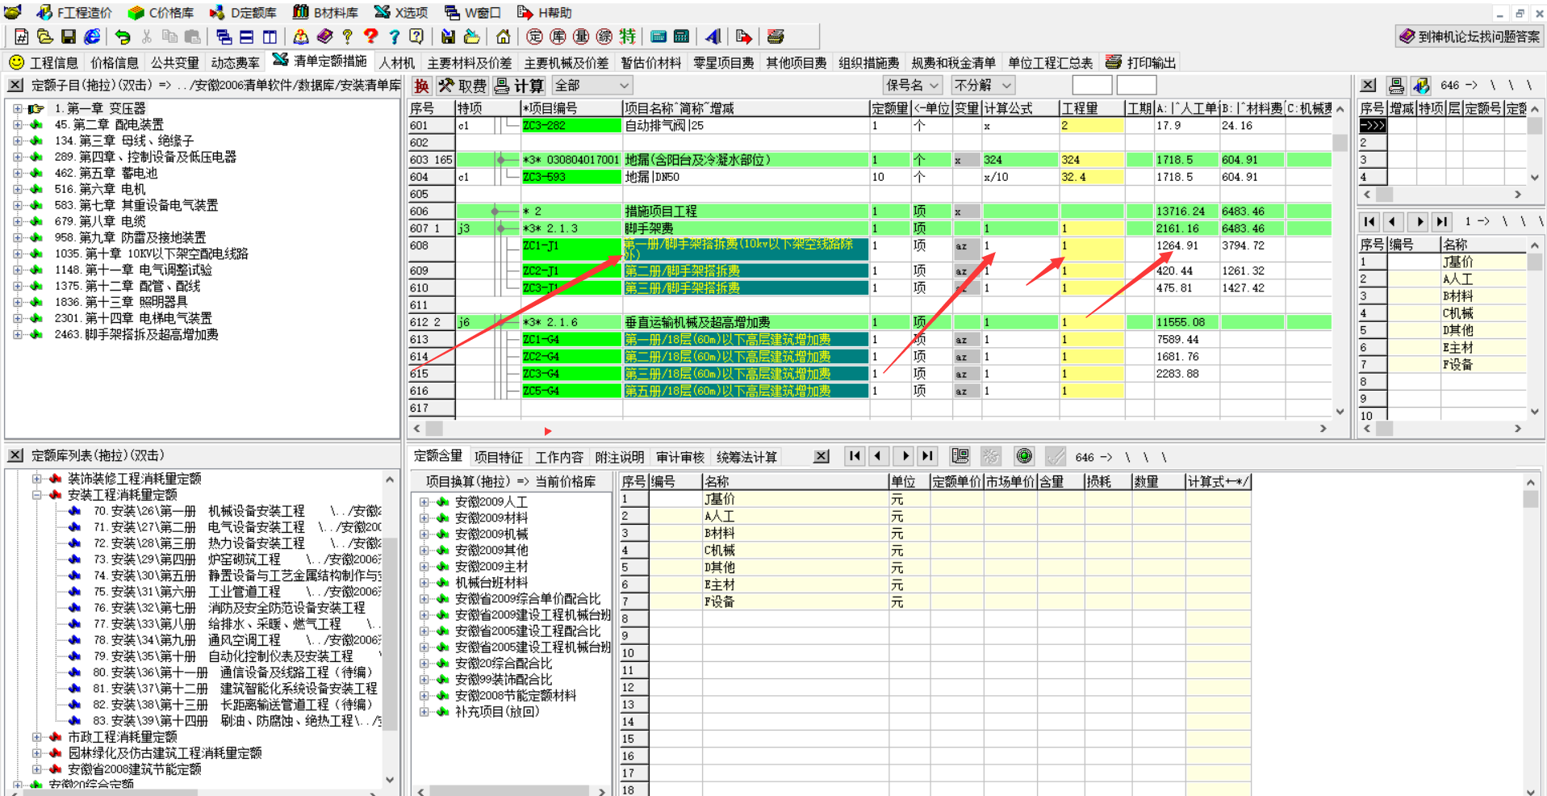Click 到神机论坛找问题答案 button

coord(1470,36)
